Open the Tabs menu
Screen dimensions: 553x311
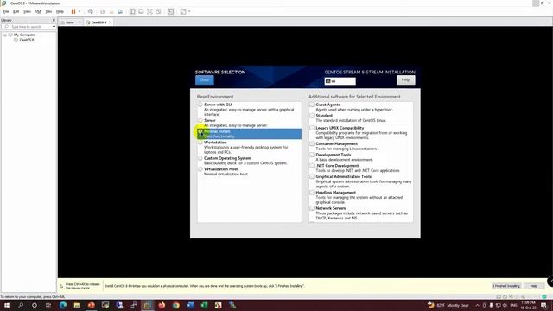(x=48, y=11)
